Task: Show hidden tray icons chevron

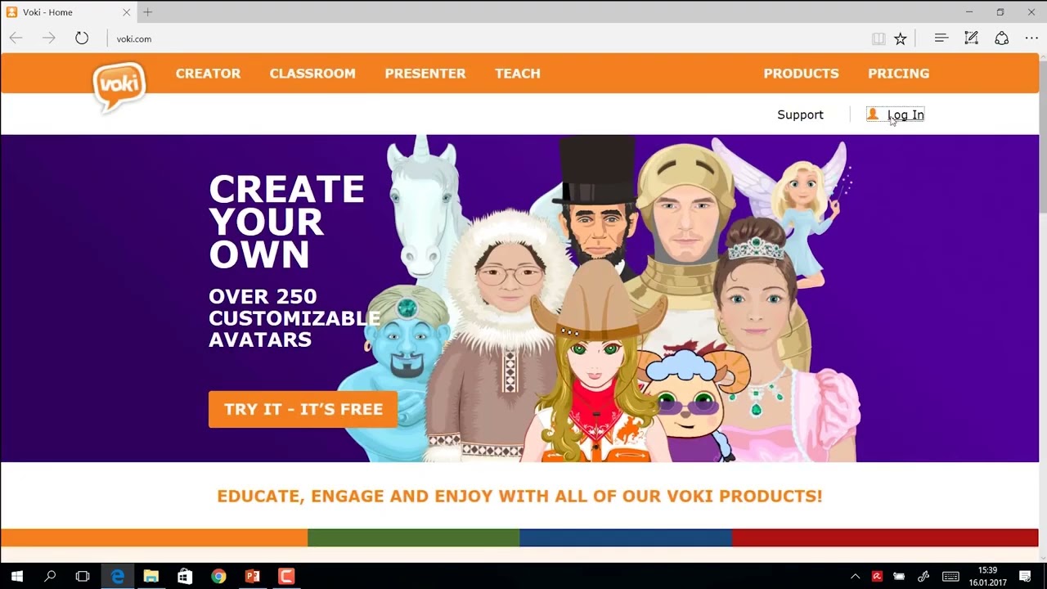Action: [855, 577]
